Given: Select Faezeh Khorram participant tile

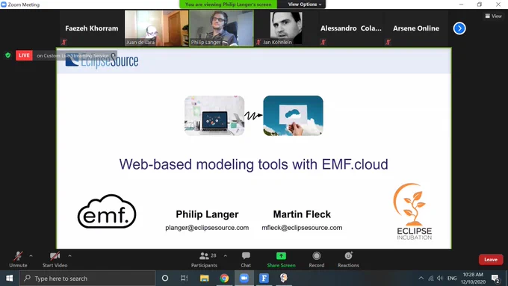Looking at the screenshot, I should tap(92, 28).
